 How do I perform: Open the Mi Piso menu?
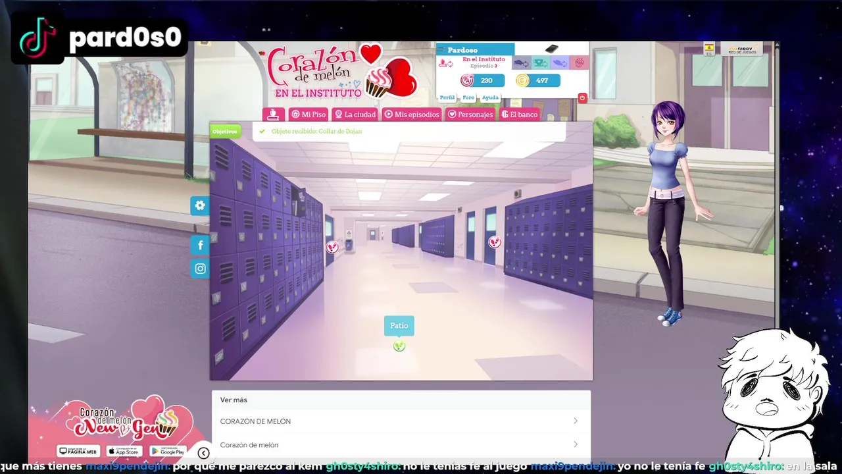(x=309, y=115)
